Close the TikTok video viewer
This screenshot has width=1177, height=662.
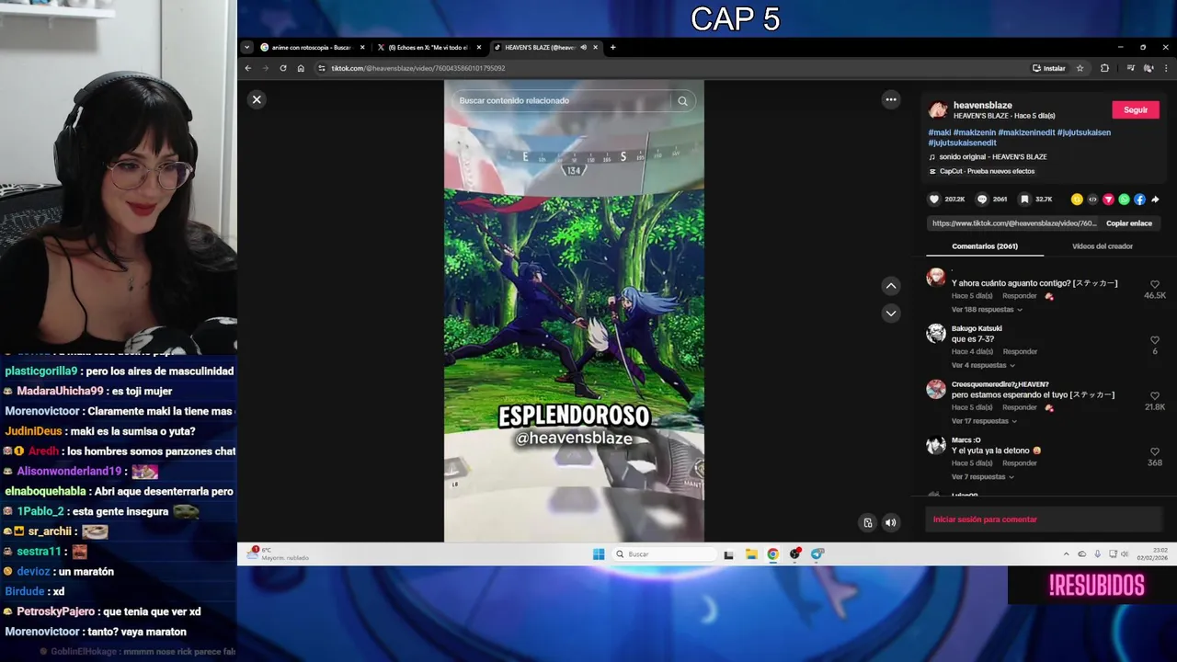point(257,99)
